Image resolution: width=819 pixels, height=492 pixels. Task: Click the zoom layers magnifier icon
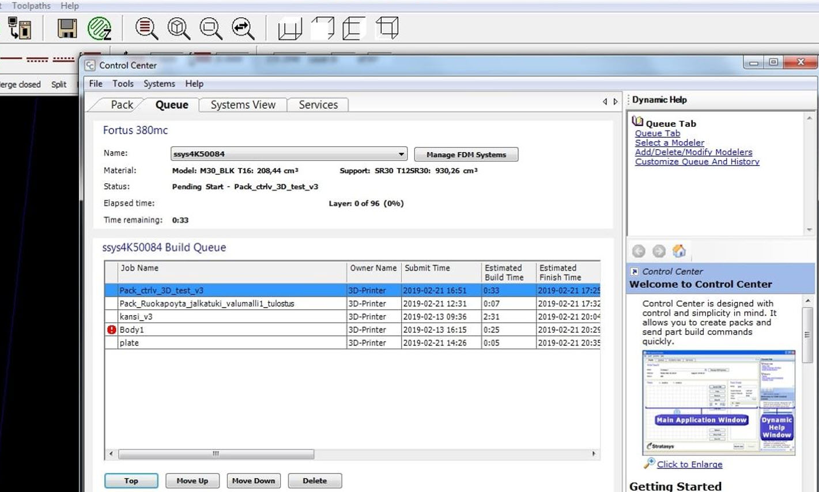click(146, 28)
